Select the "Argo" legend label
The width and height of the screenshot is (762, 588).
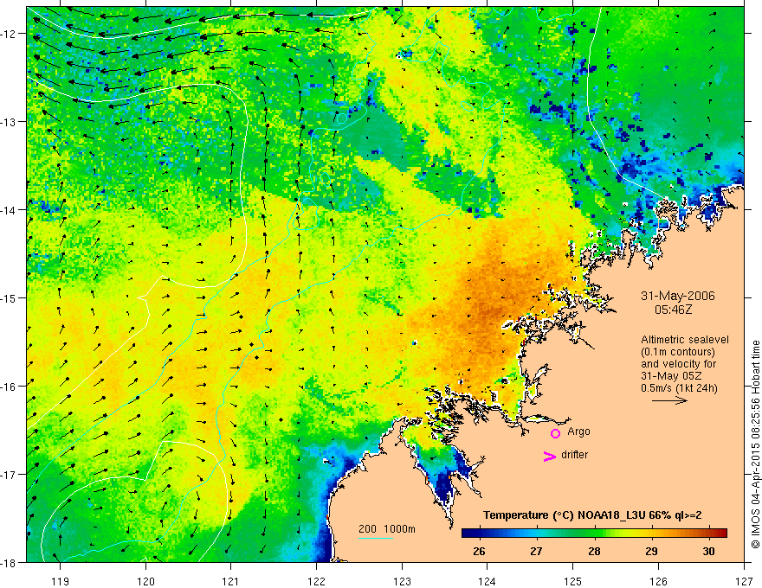pos(578,431)
